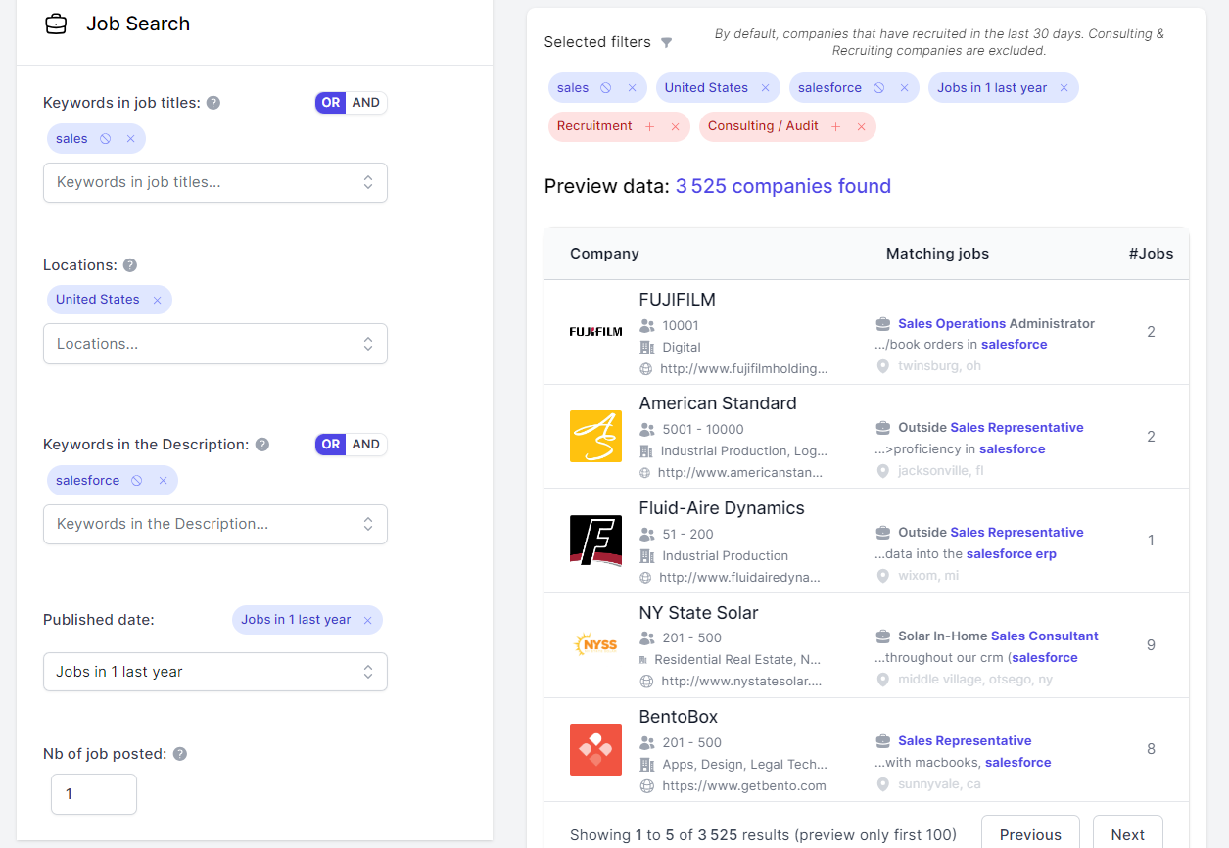The width and height of the screenshot is (1229, 848).
Task: Click the BentoBox logo
Action: 595,749
